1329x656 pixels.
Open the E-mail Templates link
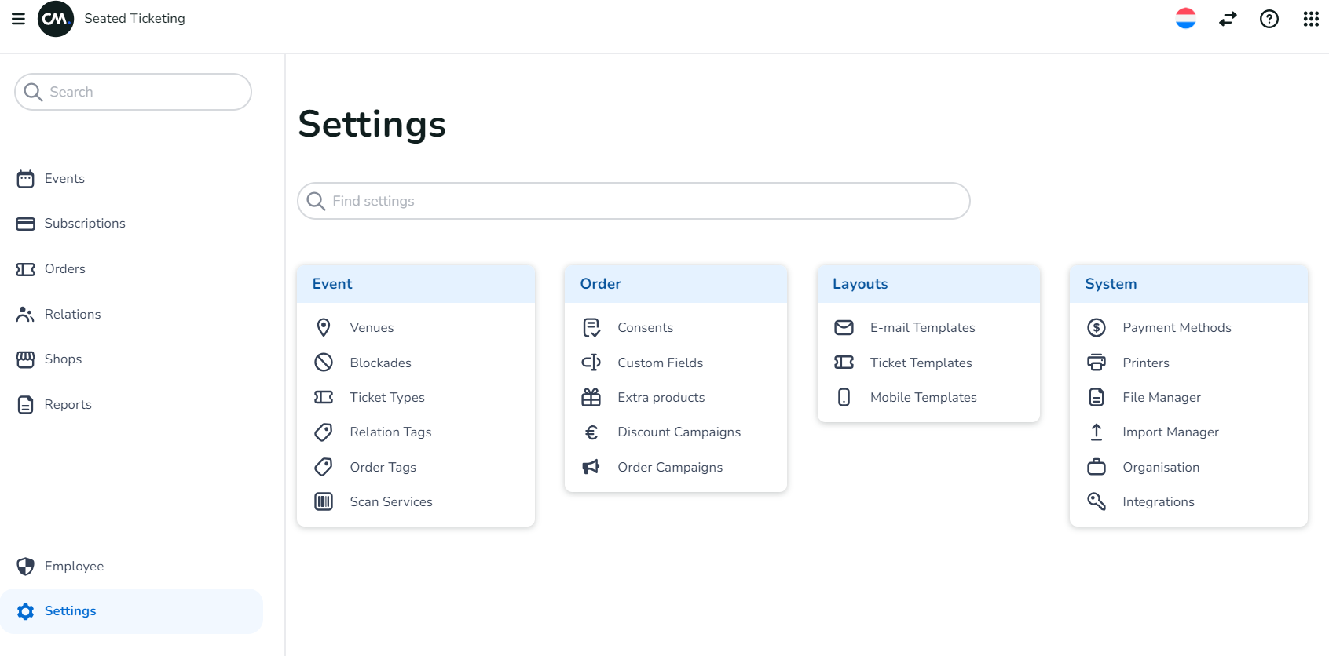[x=922, y=328]
